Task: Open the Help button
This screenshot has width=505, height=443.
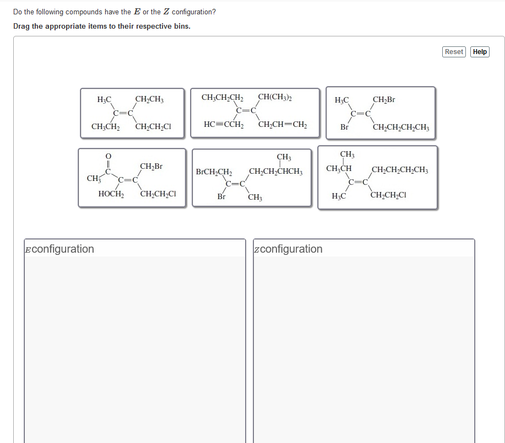Action: 480,52
